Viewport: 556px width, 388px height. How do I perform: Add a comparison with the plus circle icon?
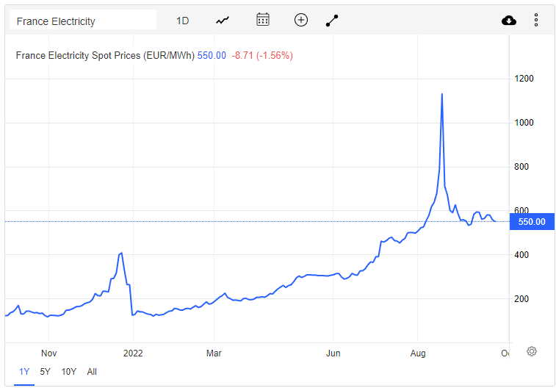click(301, 20)
